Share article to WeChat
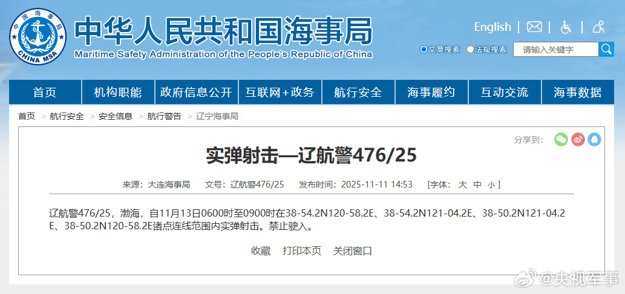Screen dimensions: 625x294 pos(561,139)
